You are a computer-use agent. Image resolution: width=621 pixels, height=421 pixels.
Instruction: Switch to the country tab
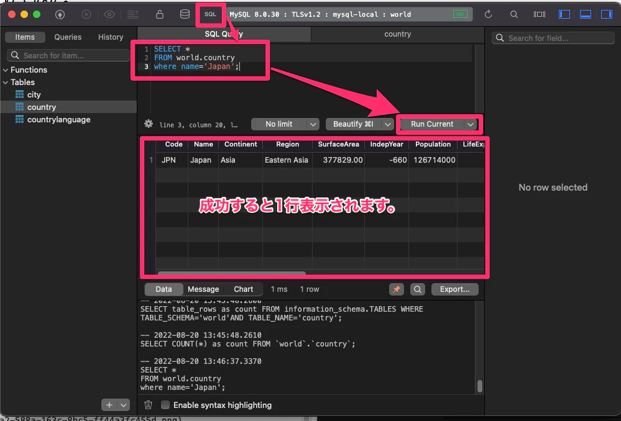[398, 34]
